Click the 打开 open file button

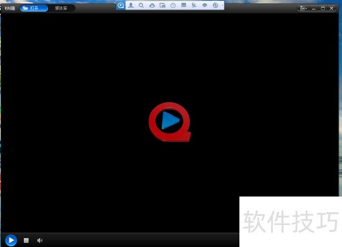[34, 8]
